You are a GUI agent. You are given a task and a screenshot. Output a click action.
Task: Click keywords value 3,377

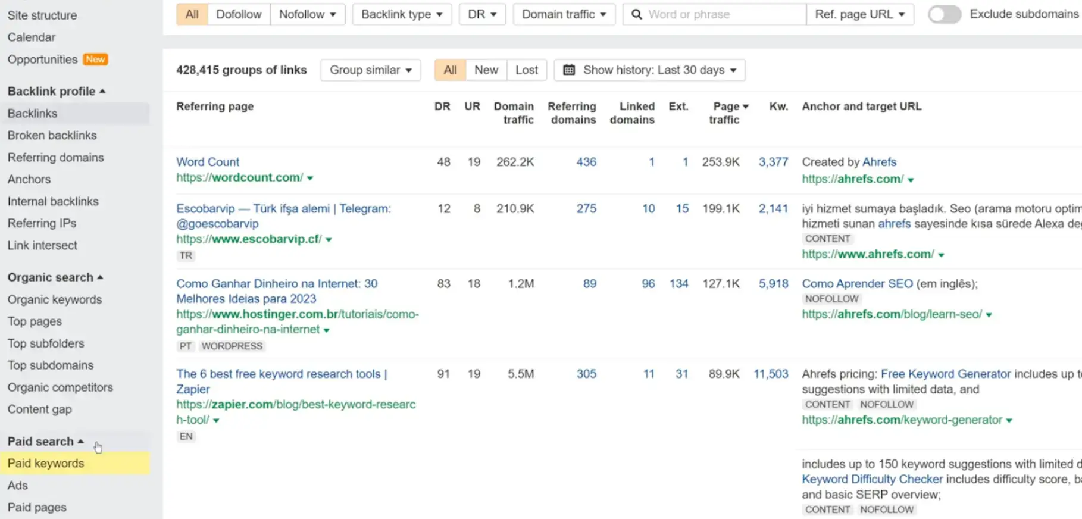[x=773, y=162]
